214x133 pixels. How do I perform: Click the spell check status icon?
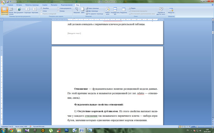30,127
